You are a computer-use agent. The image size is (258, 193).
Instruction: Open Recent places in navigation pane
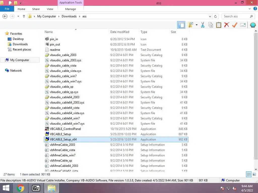[x=22, y=50]
